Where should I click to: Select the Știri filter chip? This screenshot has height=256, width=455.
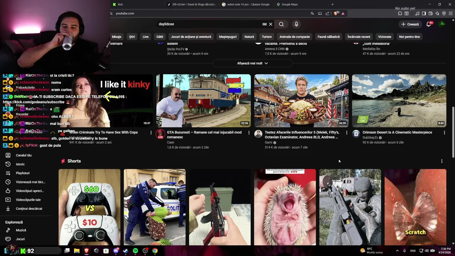pyautogui.click(x=132, y=37)
